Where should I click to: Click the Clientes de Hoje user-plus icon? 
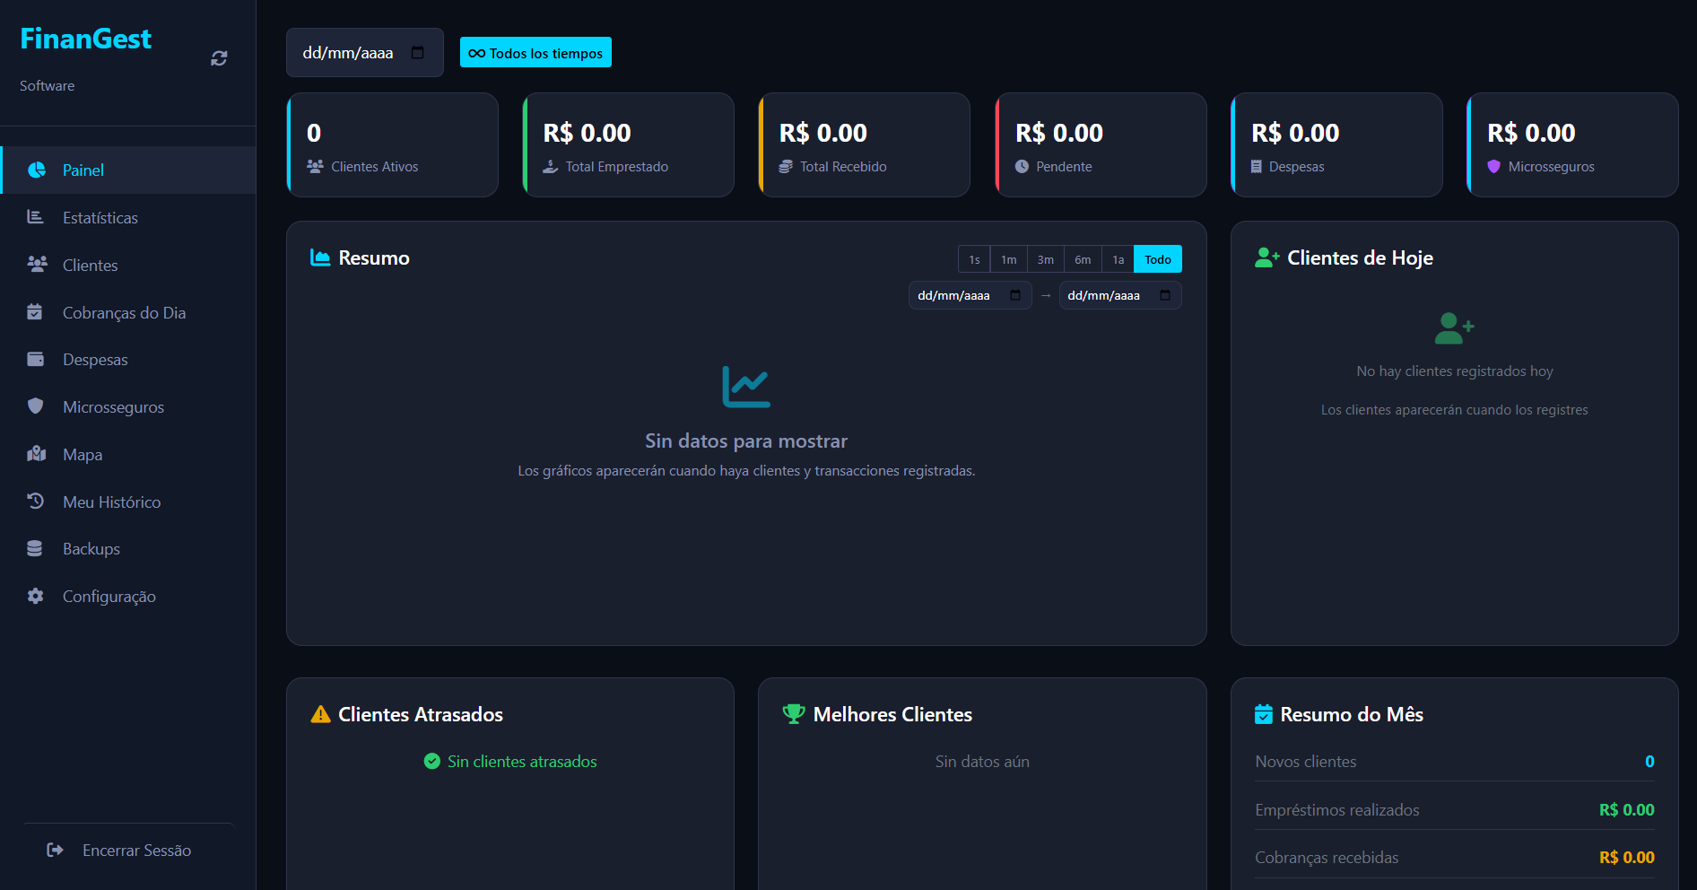(x=1266, y=257)
